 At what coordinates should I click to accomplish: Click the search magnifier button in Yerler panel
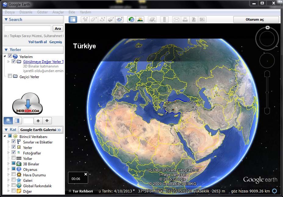tap(8, 120)
